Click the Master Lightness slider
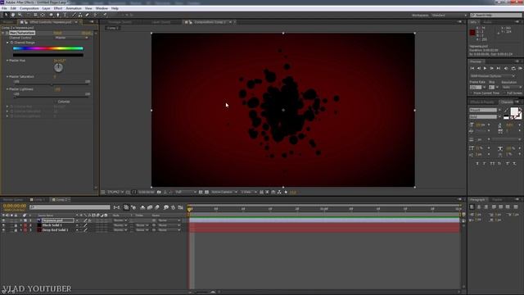Viewport: 524px width, 295px height. tap(52, 98)
